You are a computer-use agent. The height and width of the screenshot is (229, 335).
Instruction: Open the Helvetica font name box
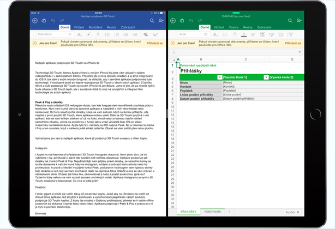(x=51, y=34)
